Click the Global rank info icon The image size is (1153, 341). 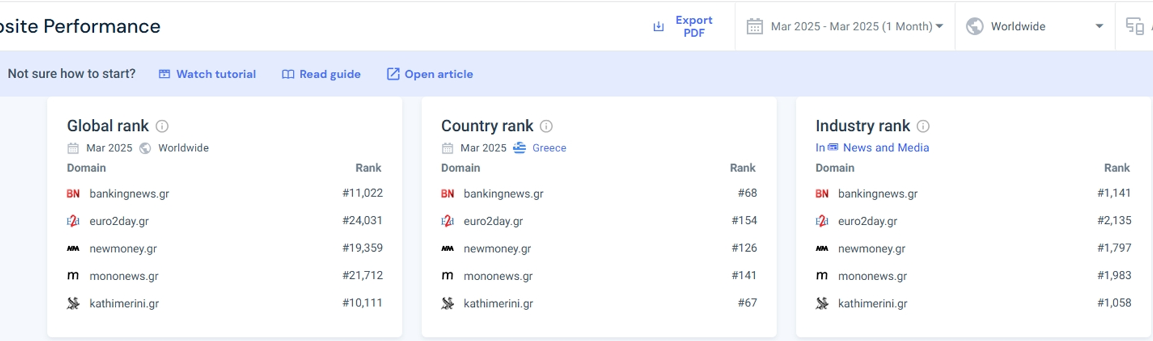click(x=162, y=126)
